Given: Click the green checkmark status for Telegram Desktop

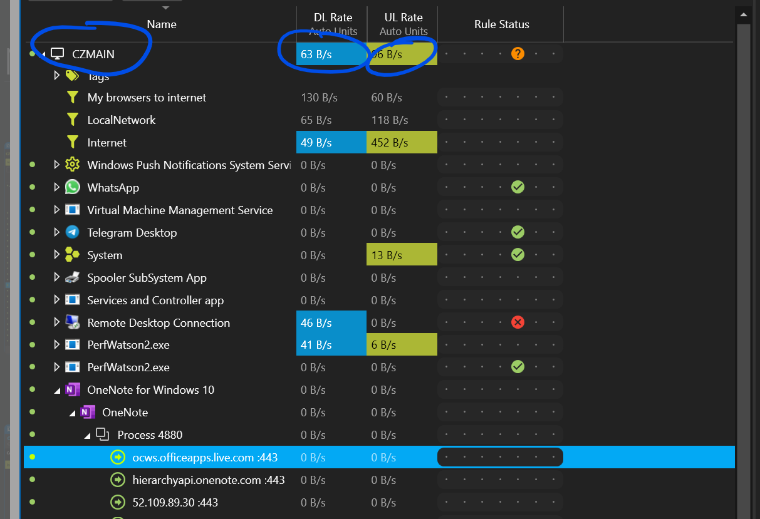Looking at the screenshot, I should (x=518, y=232).
